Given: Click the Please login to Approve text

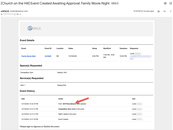Looking at the screenshot, I should pyautogui.click(x=40, y=127).
